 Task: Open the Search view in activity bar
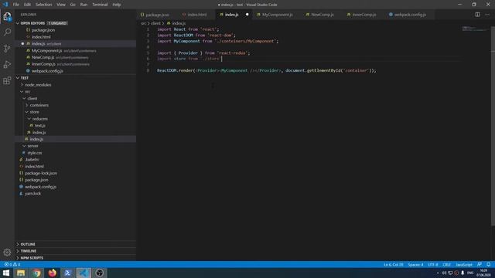click(7, 32)
